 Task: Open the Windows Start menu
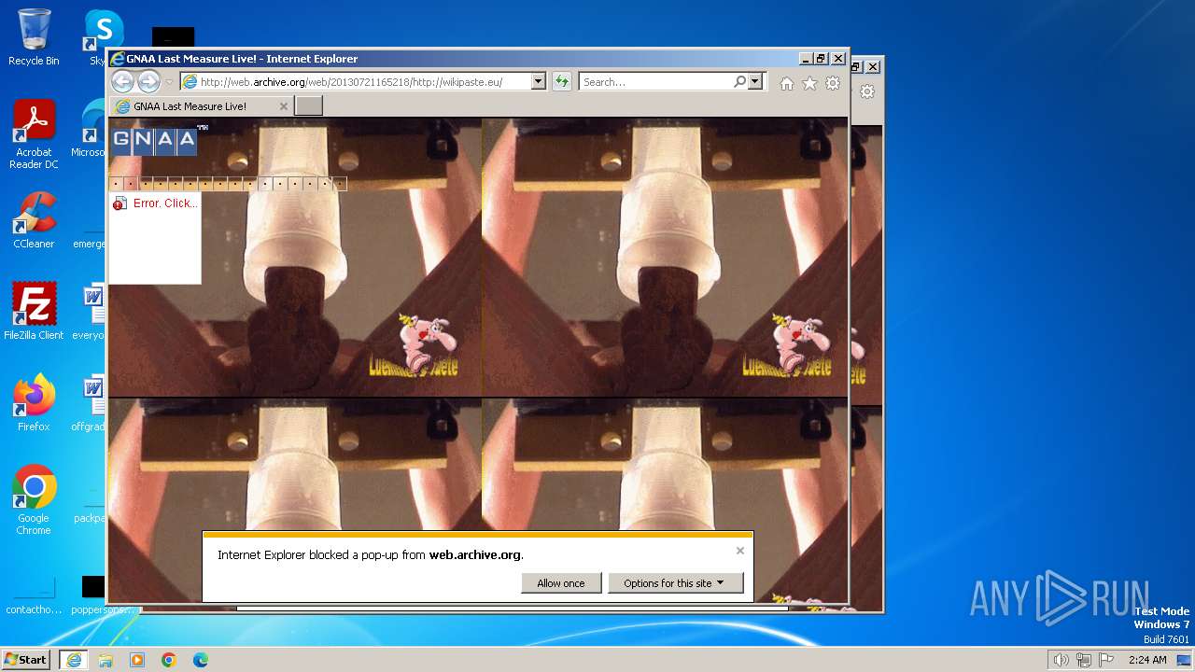[x=26, y=660]
